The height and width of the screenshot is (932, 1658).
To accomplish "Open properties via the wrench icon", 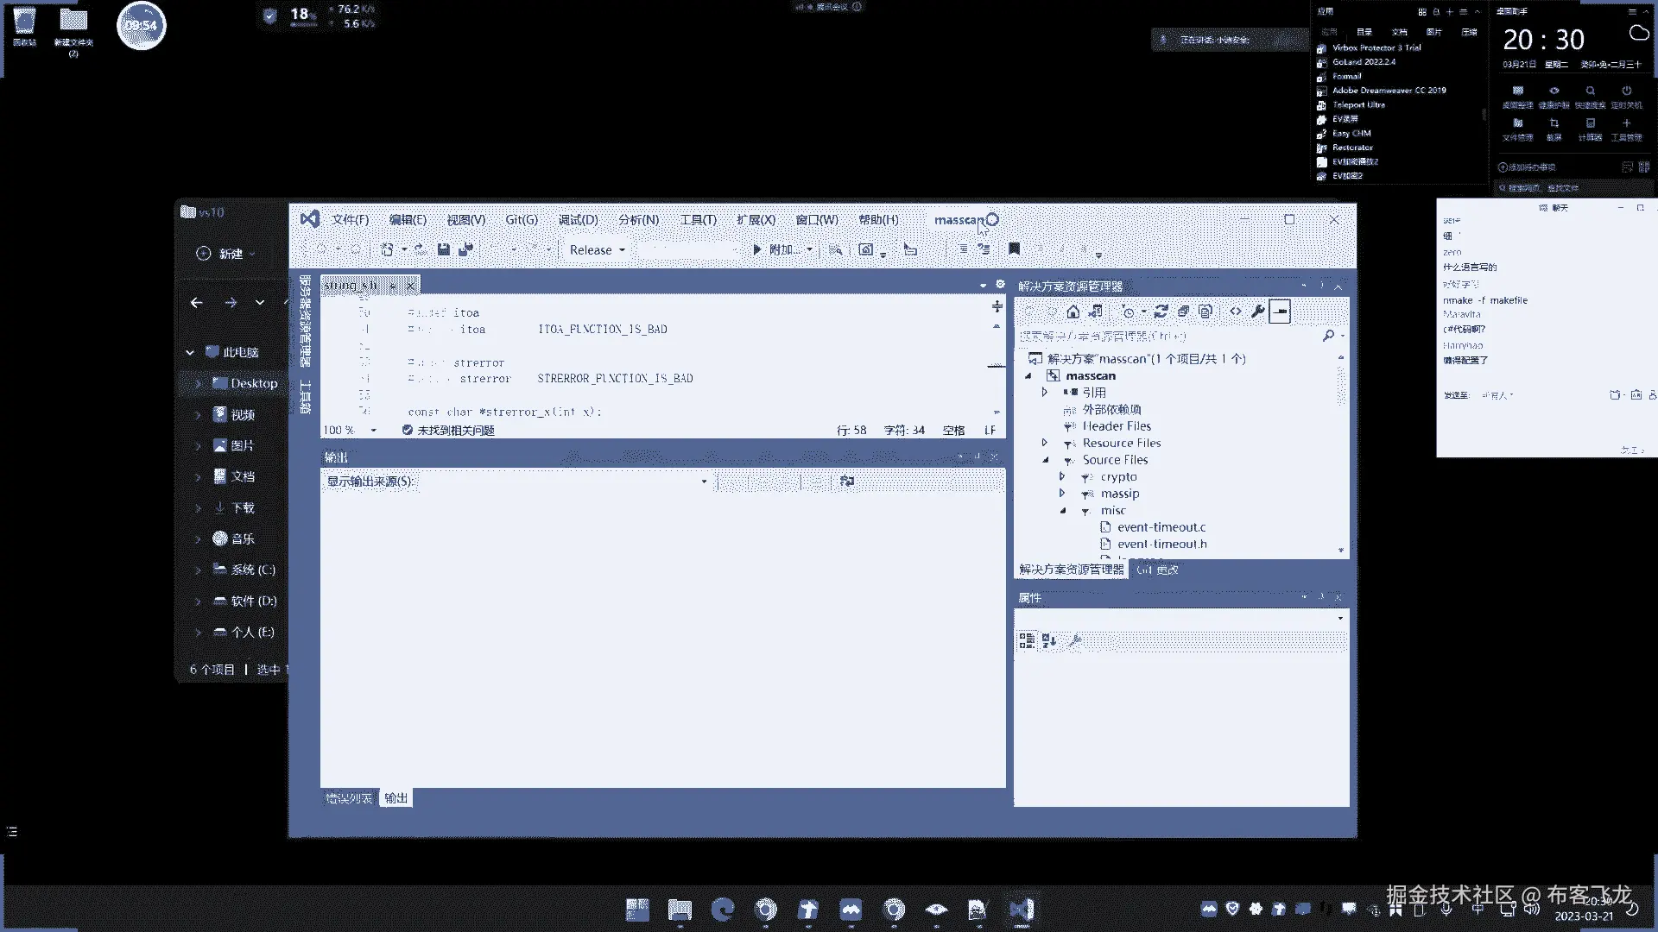I will pos(1257,312).
